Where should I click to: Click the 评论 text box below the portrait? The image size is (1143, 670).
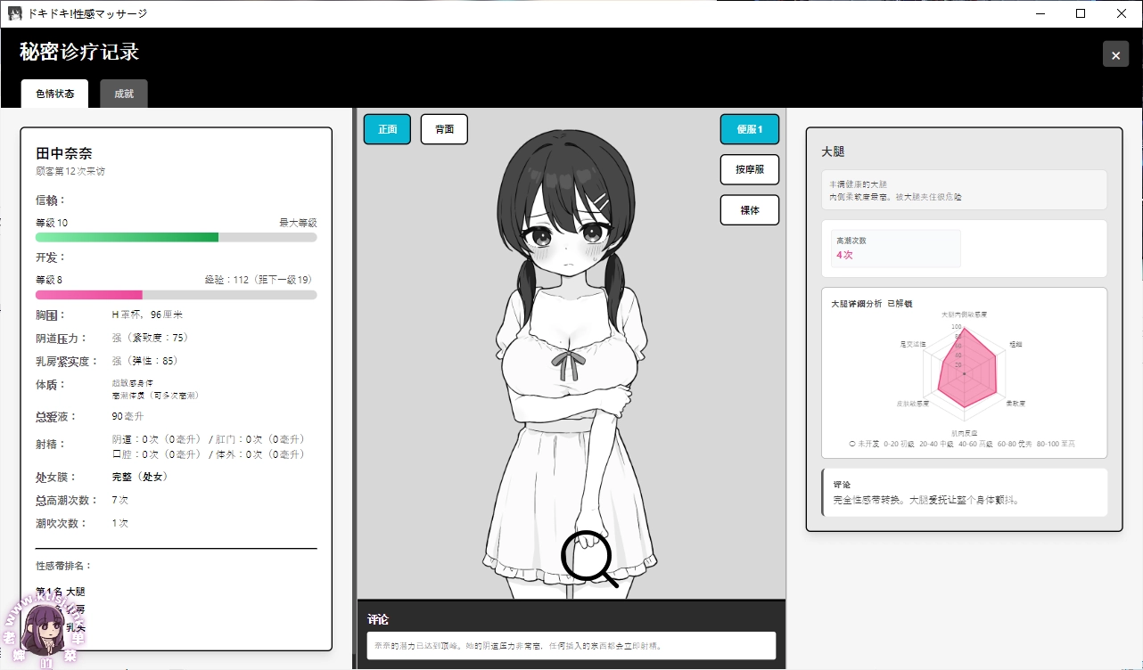pos(571,645)
